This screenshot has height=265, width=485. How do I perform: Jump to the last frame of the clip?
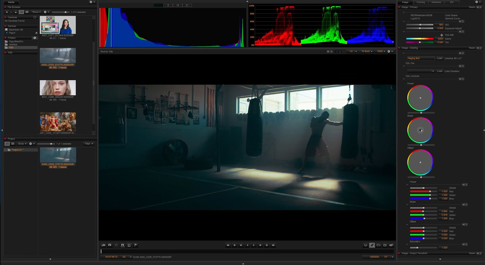pos(273,245)
